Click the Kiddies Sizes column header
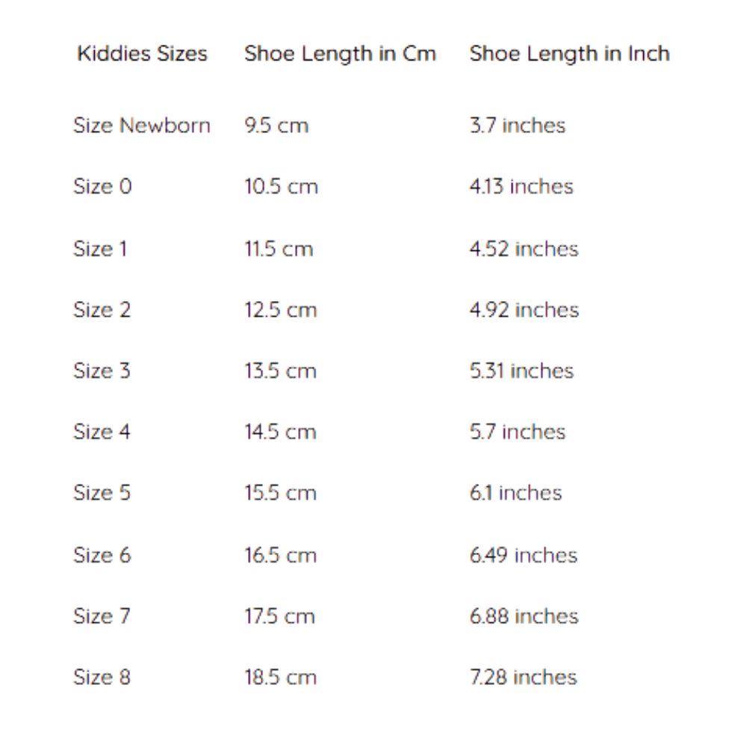 (x=142, y=54)
